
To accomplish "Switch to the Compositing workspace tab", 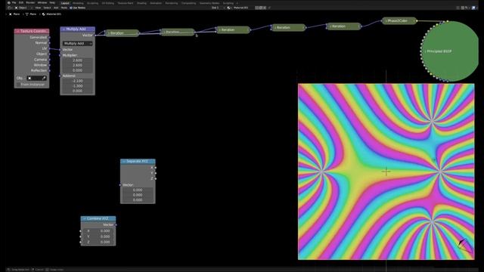I will 188,3.
